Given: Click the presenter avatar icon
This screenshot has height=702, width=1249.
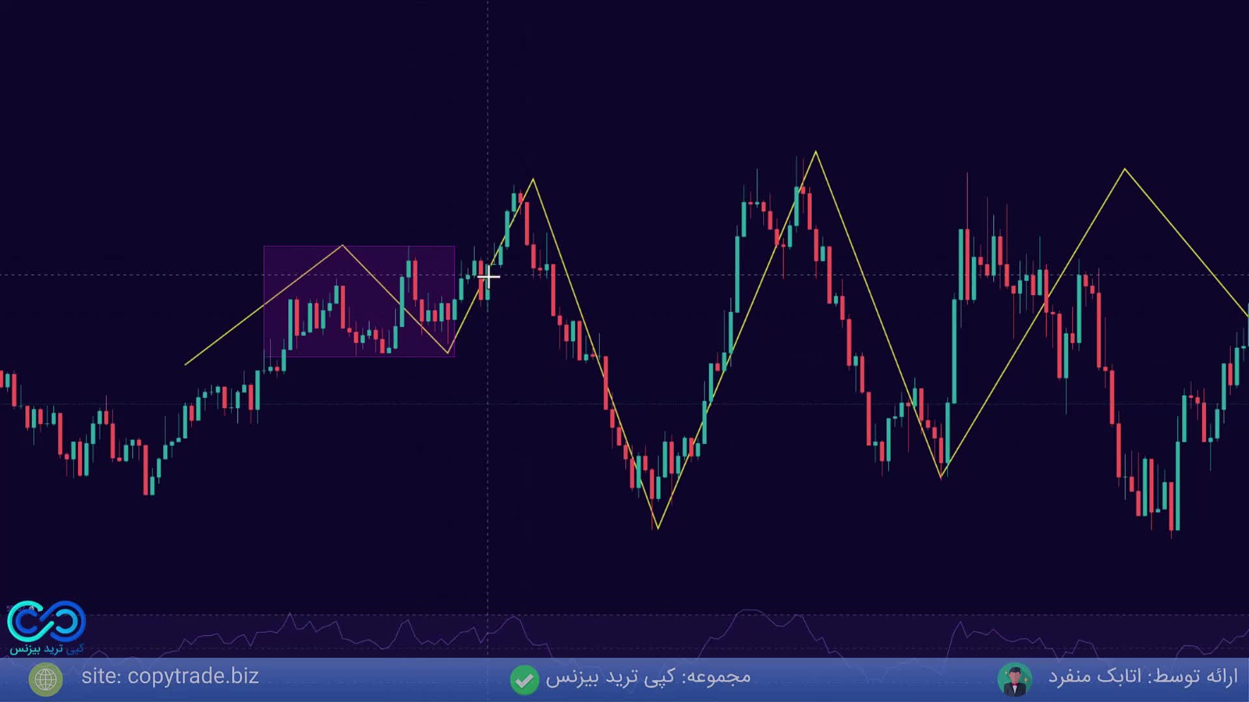Looking at the screenshot, I should 1014,679.
